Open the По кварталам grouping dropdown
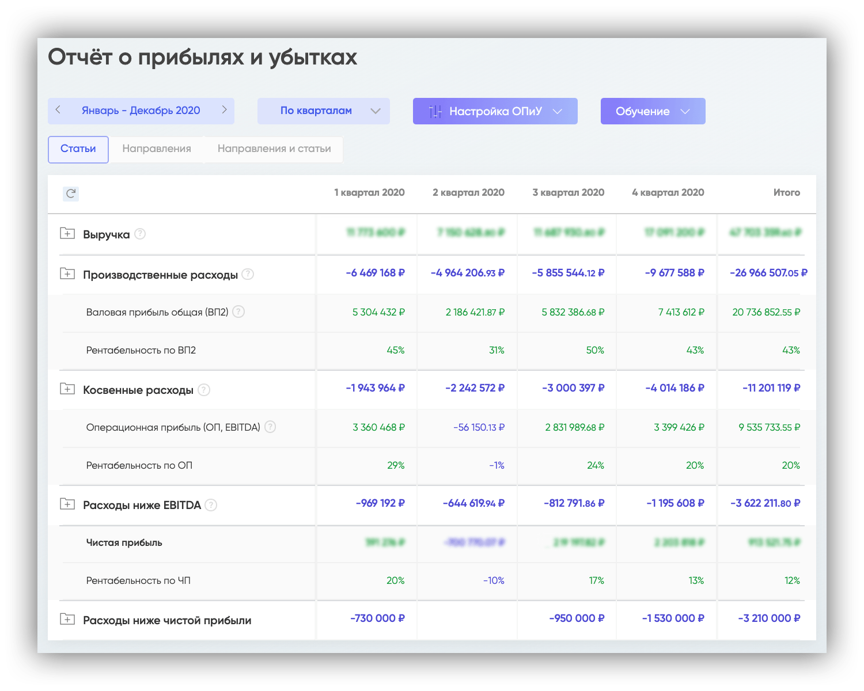 pyautogui.click(x=323, y=111)
